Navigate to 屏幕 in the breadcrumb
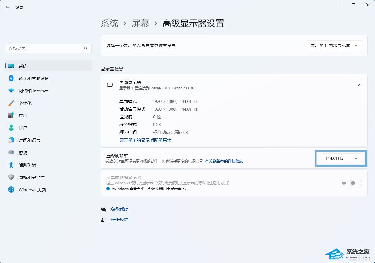Screen dimensions: 375x263 click(140, 23)
